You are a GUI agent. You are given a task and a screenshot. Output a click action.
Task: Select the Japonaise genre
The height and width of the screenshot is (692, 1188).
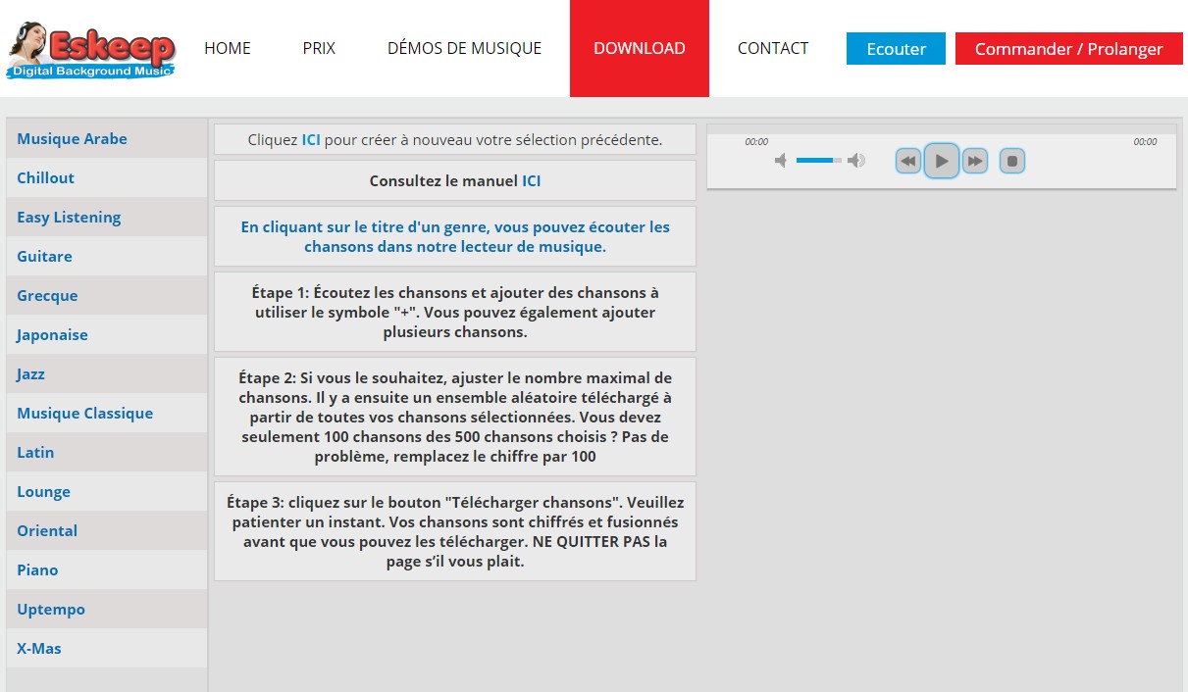point(107,334)
